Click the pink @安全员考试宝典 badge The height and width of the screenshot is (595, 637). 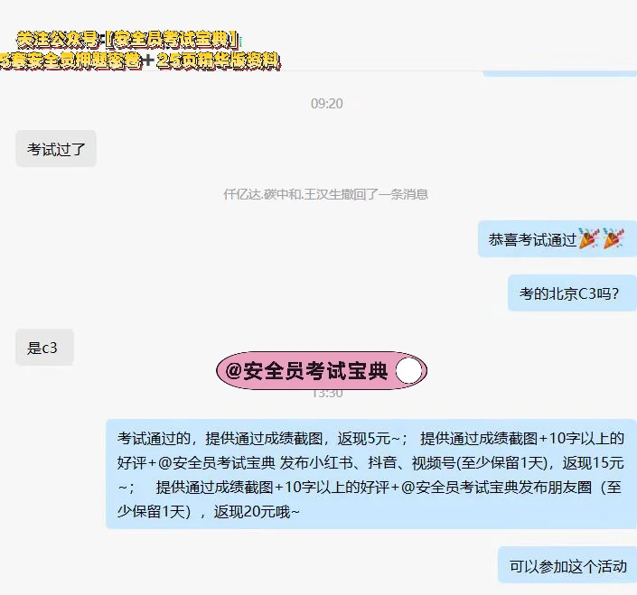[322, 370]
